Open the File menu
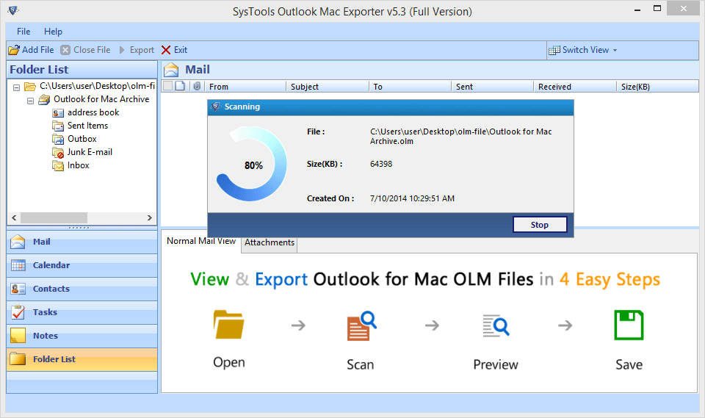Image resolution: width=705 pixels, height=418 pixels. (x=23, y=32)
